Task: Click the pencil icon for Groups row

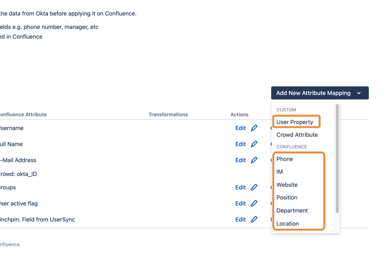Action: [x=254, y=187]
